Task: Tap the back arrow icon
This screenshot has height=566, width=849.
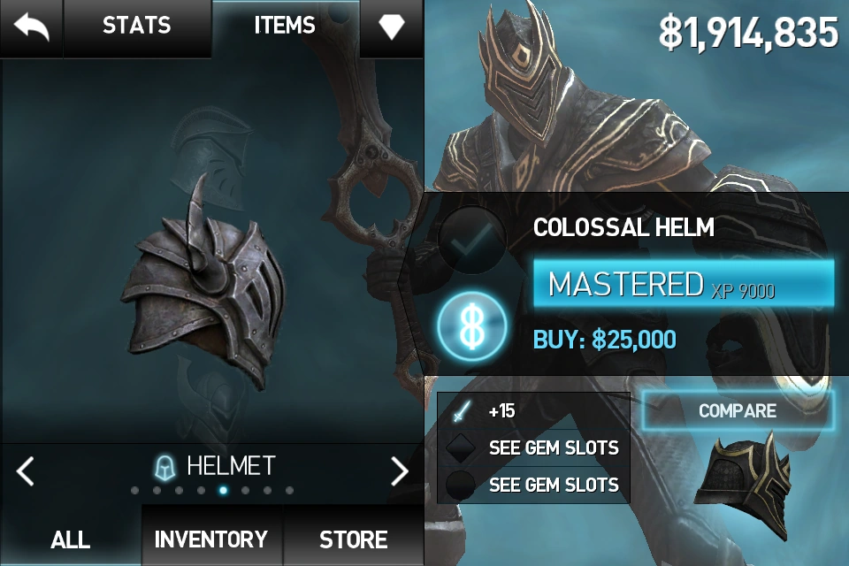Action: click(32, 27)
